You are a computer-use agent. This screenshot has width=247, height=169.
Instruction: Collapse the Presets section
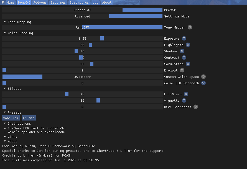(5, 112)
